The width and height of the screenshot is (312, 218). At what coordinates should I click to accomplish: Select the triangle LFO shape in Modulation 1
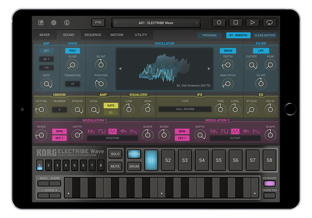coord(112,131)
